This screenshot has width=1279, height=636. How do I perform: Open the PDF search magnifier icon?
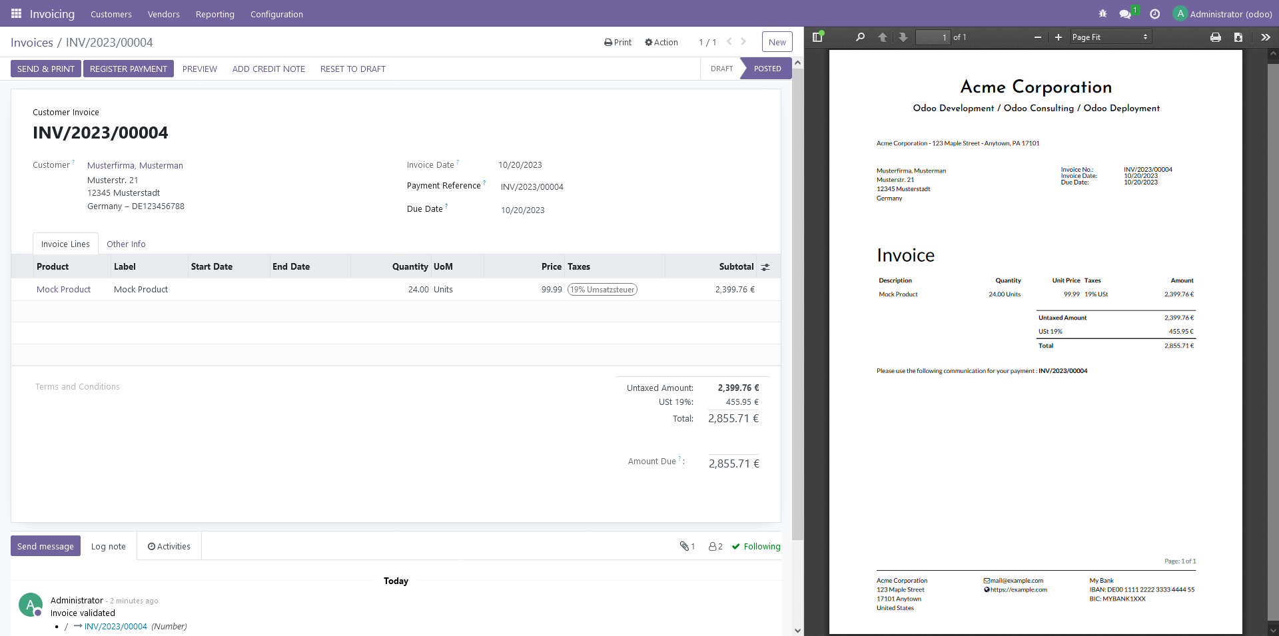pos(860,37)
